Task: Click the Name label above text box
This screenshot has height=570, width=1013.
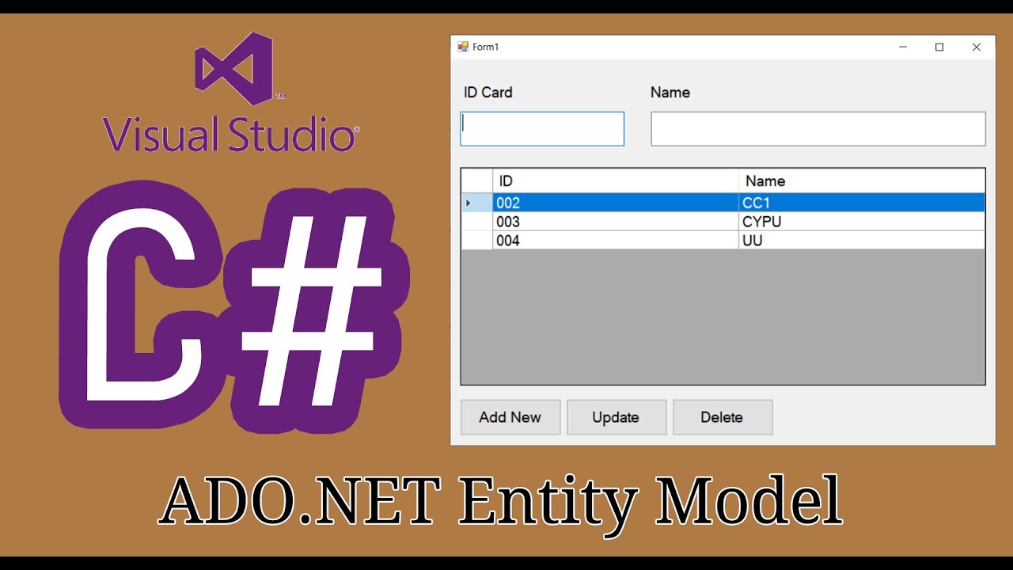Action: (x=670, y=93)
